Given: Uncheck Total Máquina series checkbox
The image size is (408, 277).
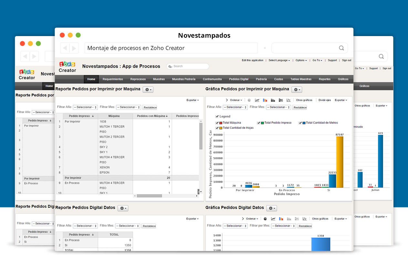Looking at the screenshot, I should 217,123.
